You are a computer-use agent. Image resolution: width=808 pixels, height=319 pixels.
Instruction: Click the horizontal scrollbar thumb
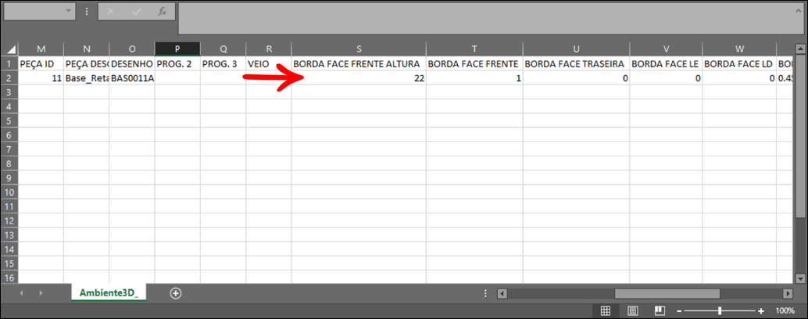point(667,293)
